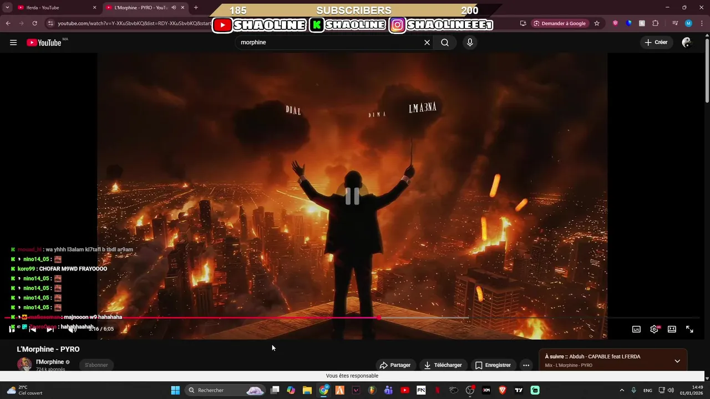Open the yin-yang account avatar menu

coord(687,42)
